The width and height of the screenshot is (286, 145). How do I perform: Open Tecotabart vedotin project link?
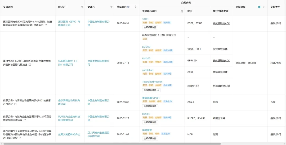[x=152, y=82]
